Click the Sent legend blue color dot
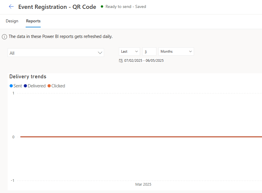The image size is (262, 193). pyautogui.click(x=11, y=86)
